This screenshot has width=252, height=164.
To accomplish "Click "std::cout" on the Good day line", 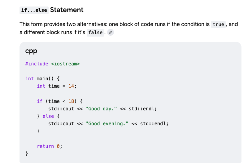I will [x=61, y=109].
